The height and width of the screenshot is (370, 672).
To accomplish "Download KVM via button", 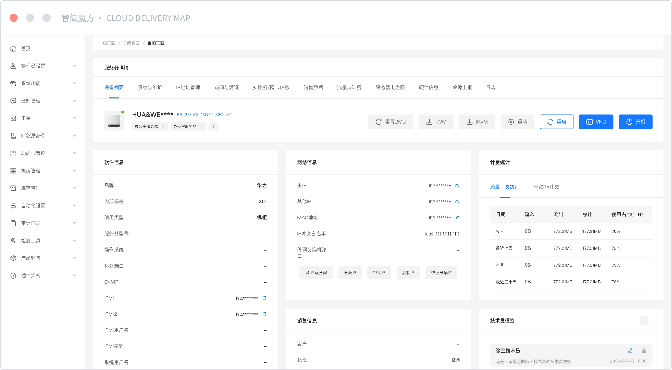I will click(x=436, y=122).
